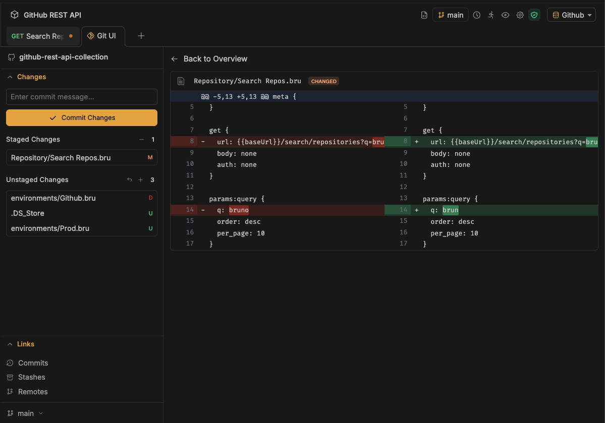The height and width of the screenshot is (423, 605).
Task: Toggle the eye visibility icon in top bar
Action: 505,15
